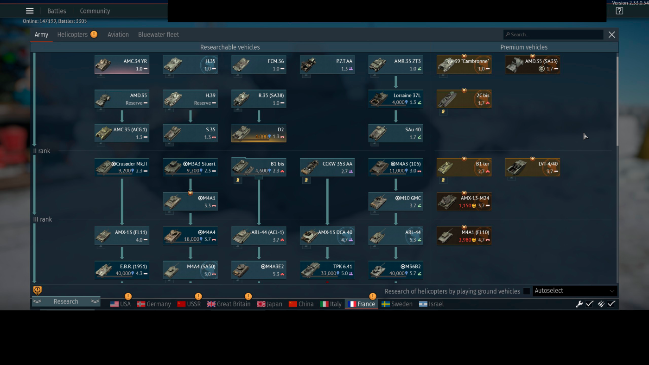Select the M4A3E2 tank
Screen dimensions: 649x365
(x=259, y=270)
